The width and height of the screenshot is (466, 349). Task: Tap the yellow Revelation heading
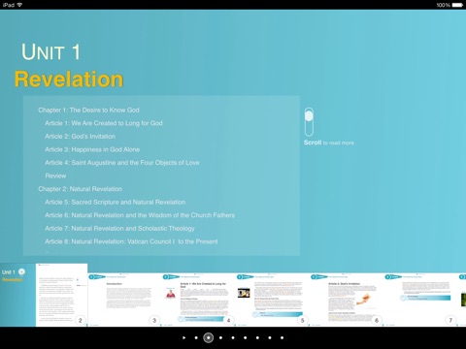pyautogui.click(x=69, y=79)
